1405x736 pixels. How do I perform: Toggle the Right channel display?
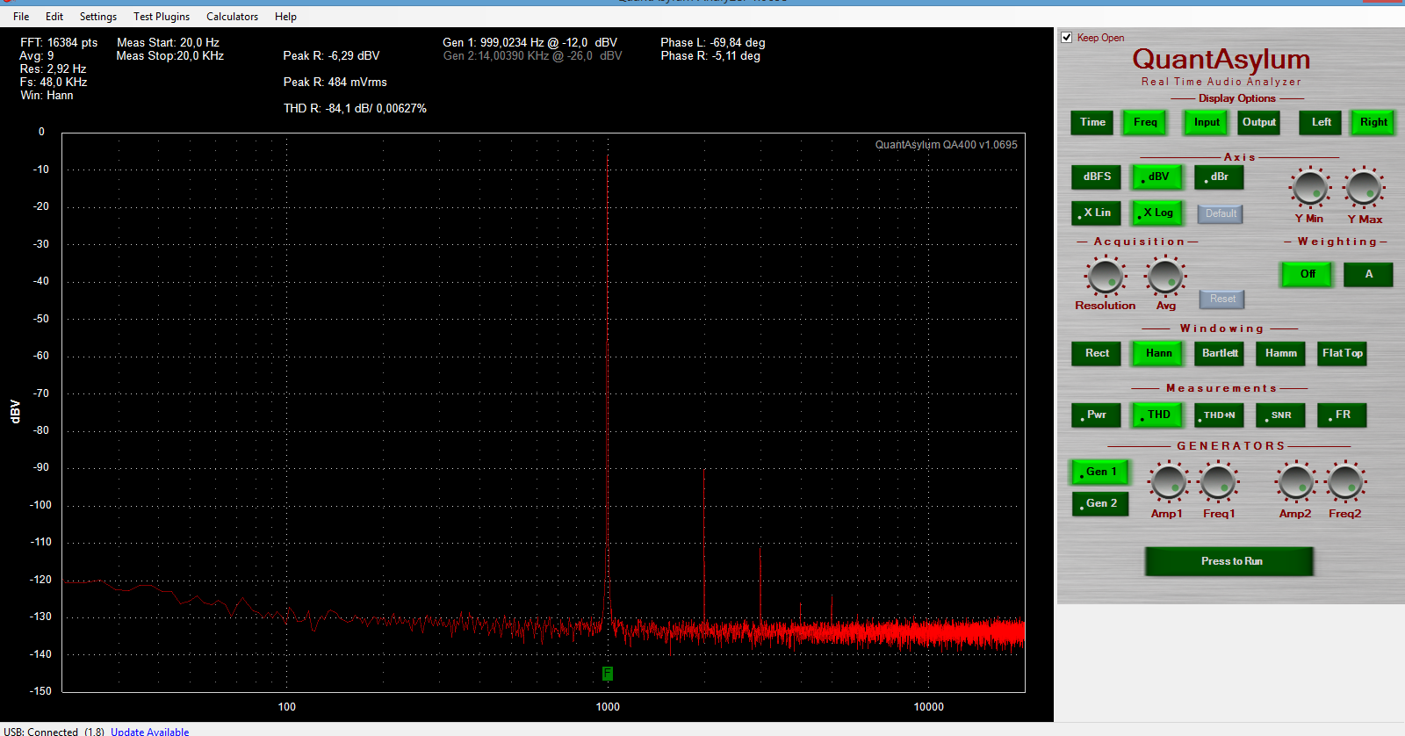[1373, 122]
